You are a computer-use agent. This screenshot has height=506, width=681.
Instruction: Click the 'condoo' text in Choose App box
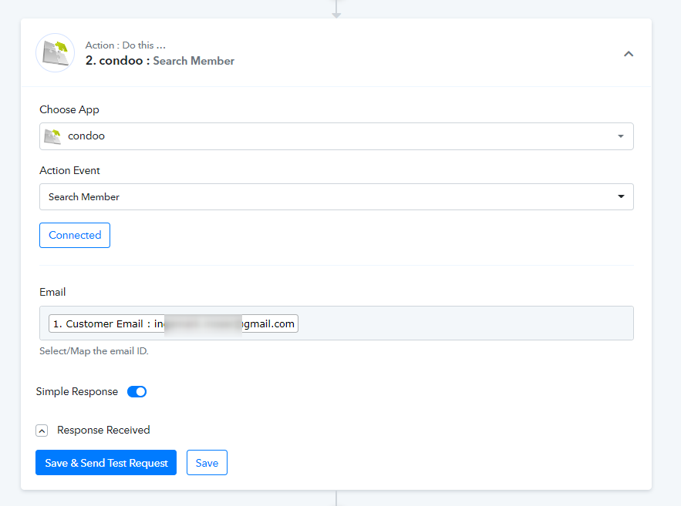(x=86, y=136)
